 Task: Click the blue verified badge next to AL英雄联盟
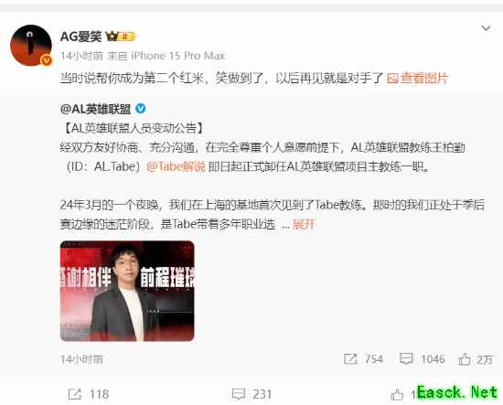click(x=141, y=109)
